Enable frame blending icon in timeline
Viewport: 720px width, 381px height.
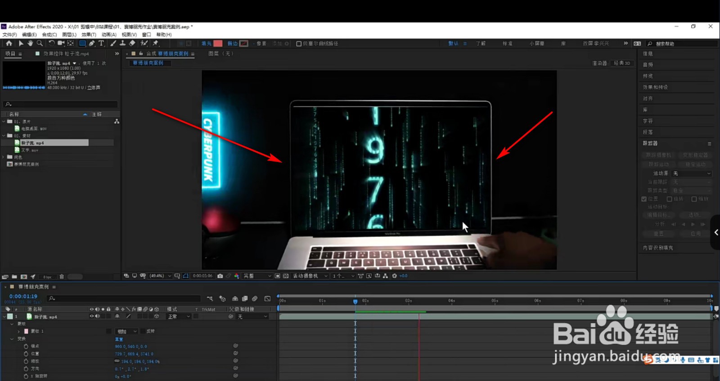245,298
